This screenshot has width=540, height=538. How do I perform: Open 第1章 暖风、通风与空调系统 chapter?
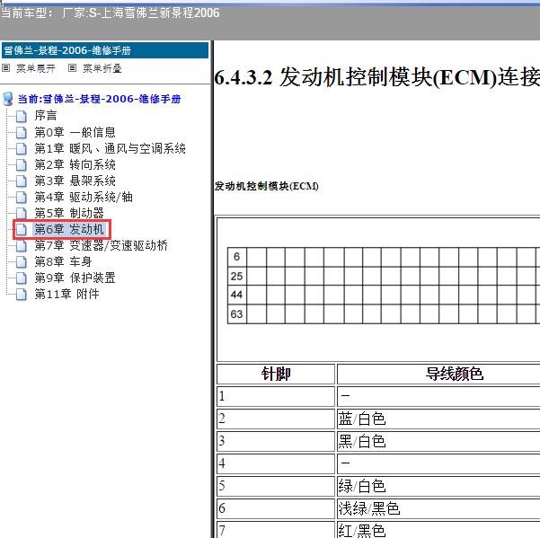pyautogui.click(x=110, y=148)
